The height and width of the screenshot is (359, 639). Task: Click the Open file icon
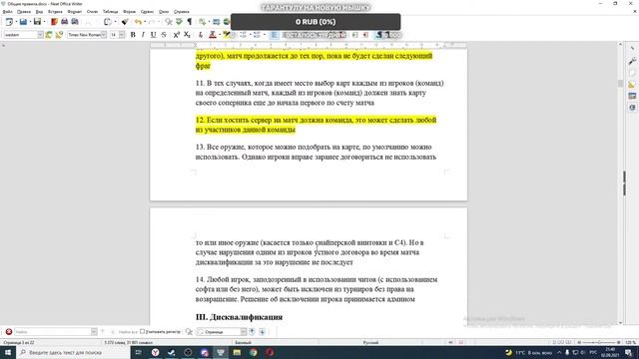tap(23, 22)
